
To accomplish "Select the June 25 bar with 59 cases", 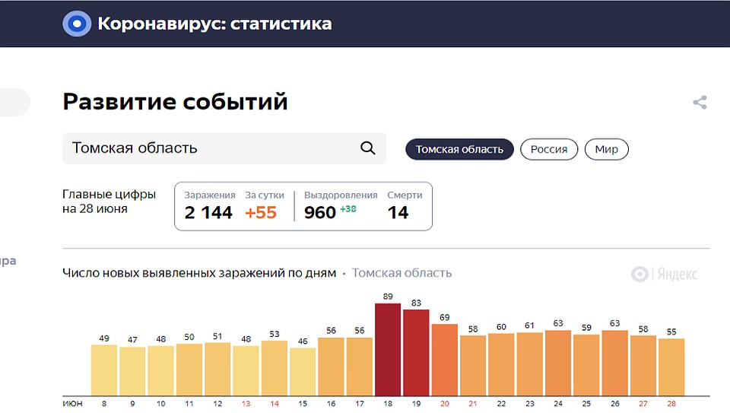I will pyautogui.click(x=586, y=365).
